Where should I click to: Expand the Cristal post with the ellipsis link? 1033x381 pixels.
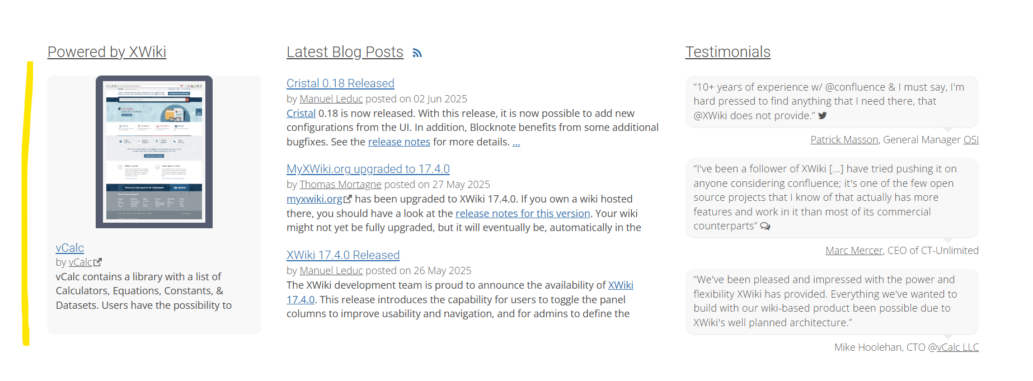(516, 142)
